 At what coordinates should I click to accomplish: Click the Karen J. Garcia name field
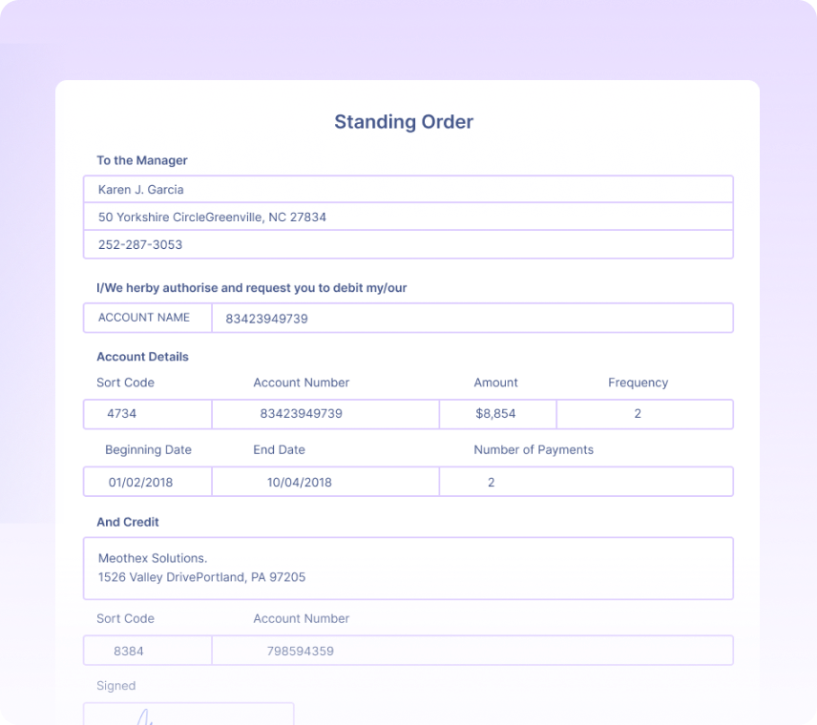click(408, 189)
